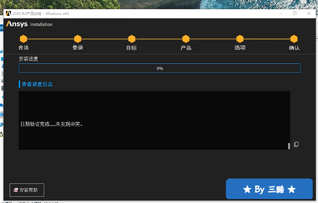Click the 目标 step hexagon
Viewport: 318px width, 203px height.
[132, 39]
